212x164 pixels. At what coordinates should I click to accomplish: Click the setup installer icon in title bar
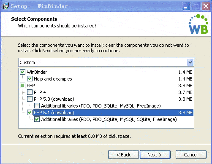point(5,6)
